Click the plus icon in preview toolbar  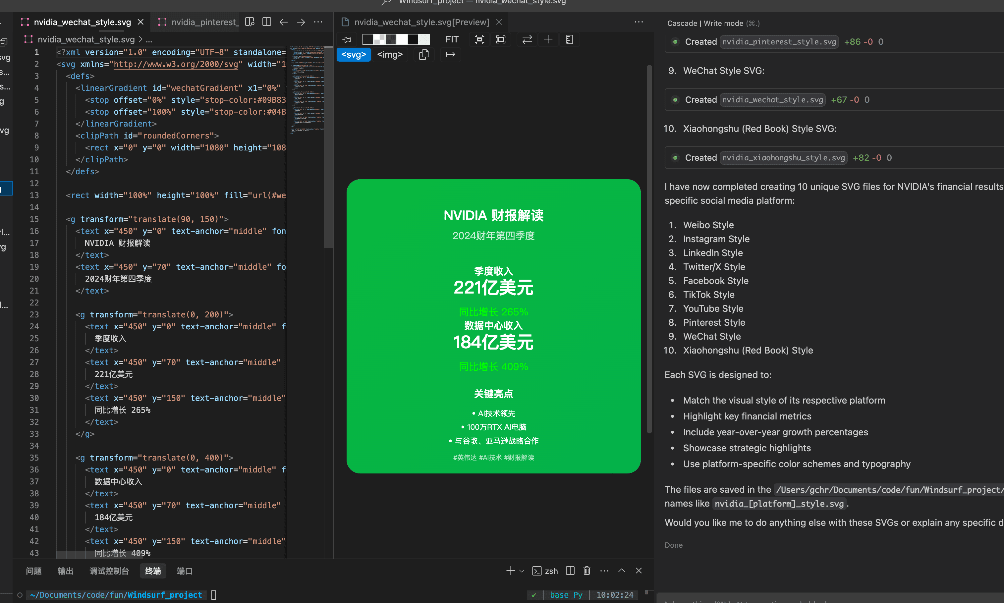point(548,39)
